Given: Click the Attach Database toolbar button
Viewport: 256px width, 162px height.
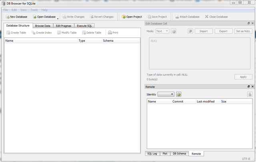Looking at the screenshot, I should (x=187, y=17).
